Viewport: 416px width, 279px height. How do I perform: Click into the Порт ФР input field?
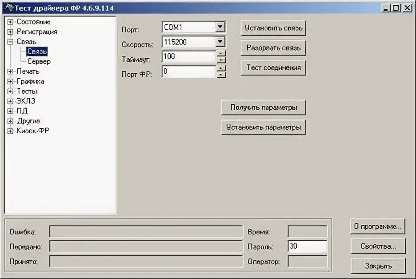(x=189, y=72)
